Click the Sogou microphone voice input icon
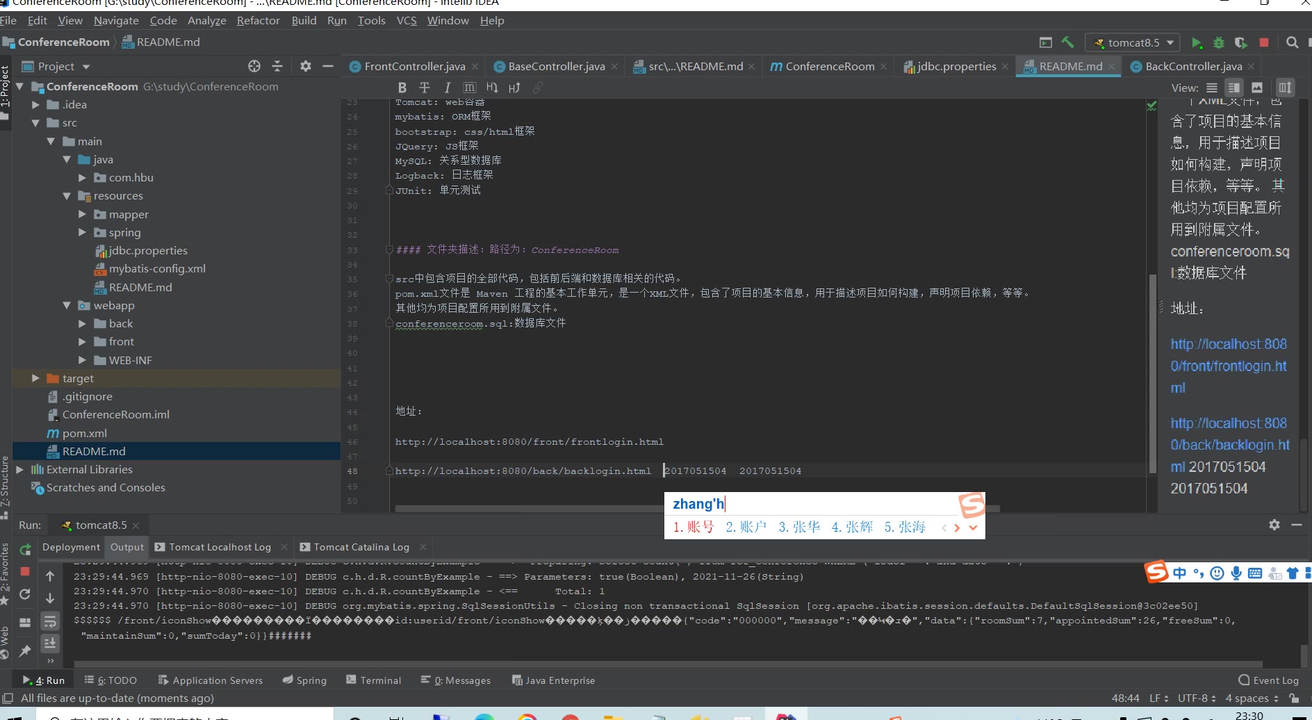1312x720 pixels. (1236, 573)
